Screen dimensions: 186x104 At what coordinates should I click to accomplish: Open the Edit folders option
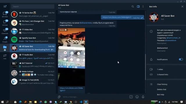(5, 57)
